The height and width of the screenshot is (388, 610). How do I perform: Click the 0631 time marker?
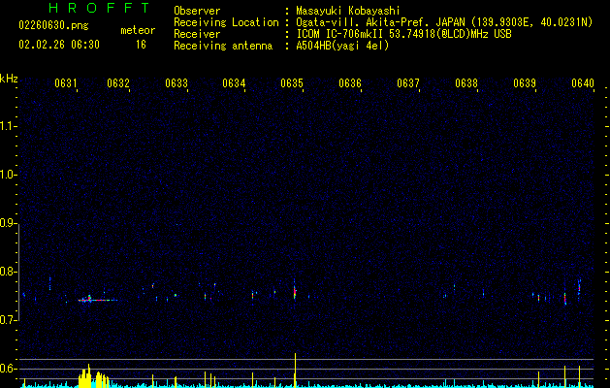click(x=65, y=82)
